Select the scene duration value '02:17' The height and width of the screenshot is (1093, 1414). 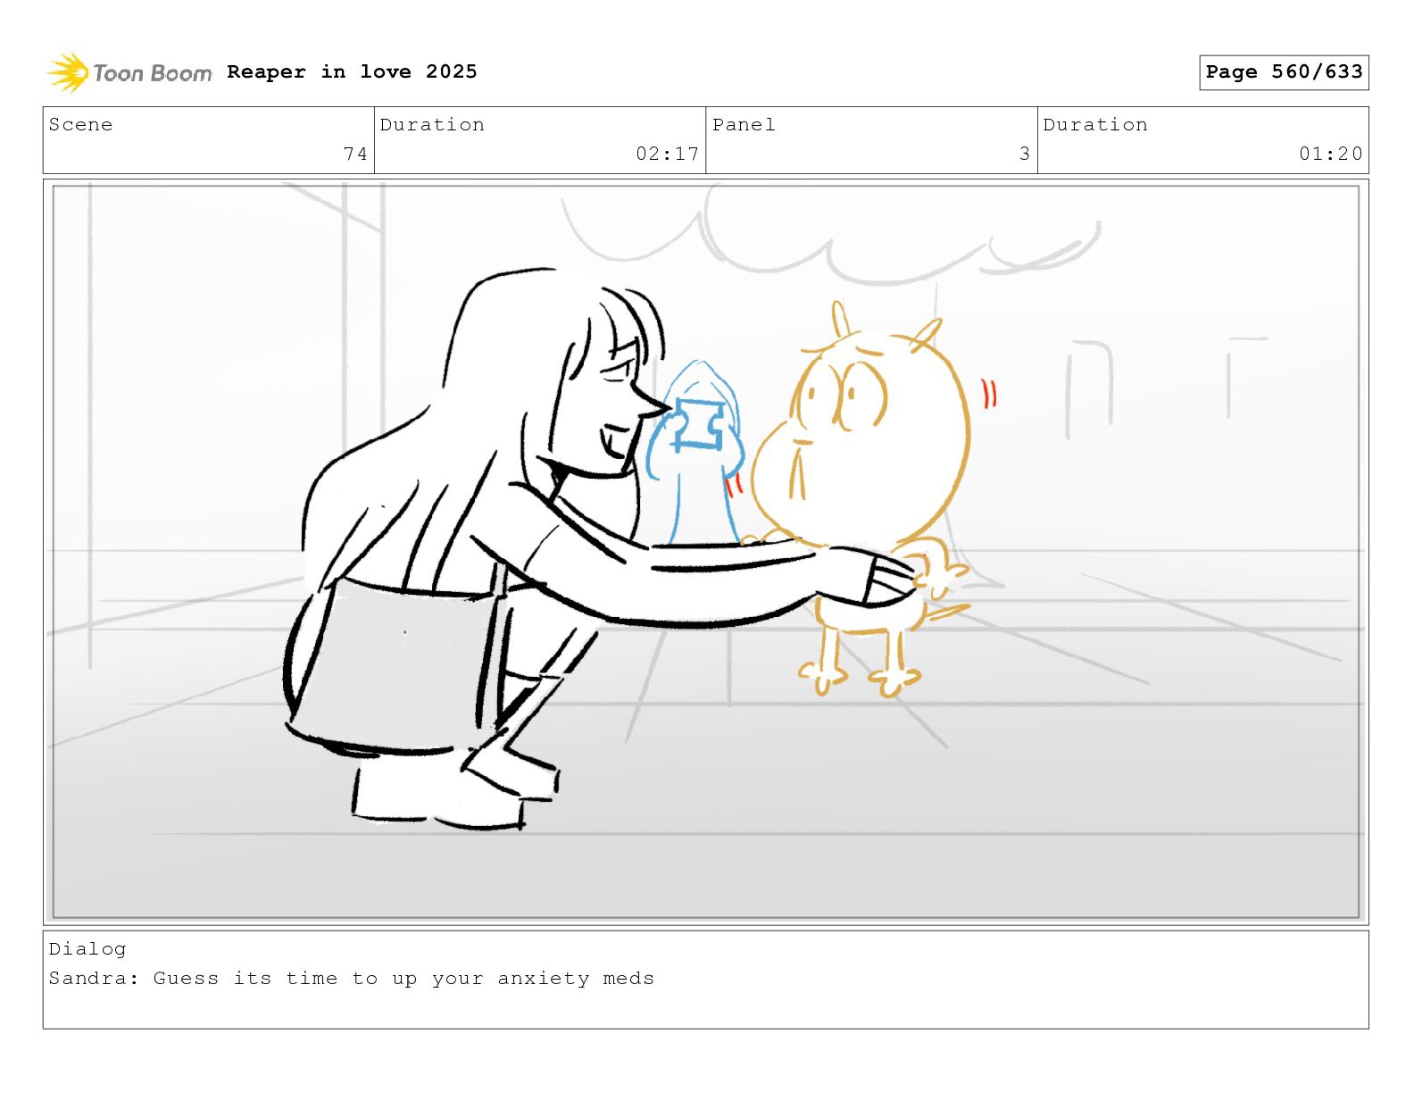click(667, 154)
